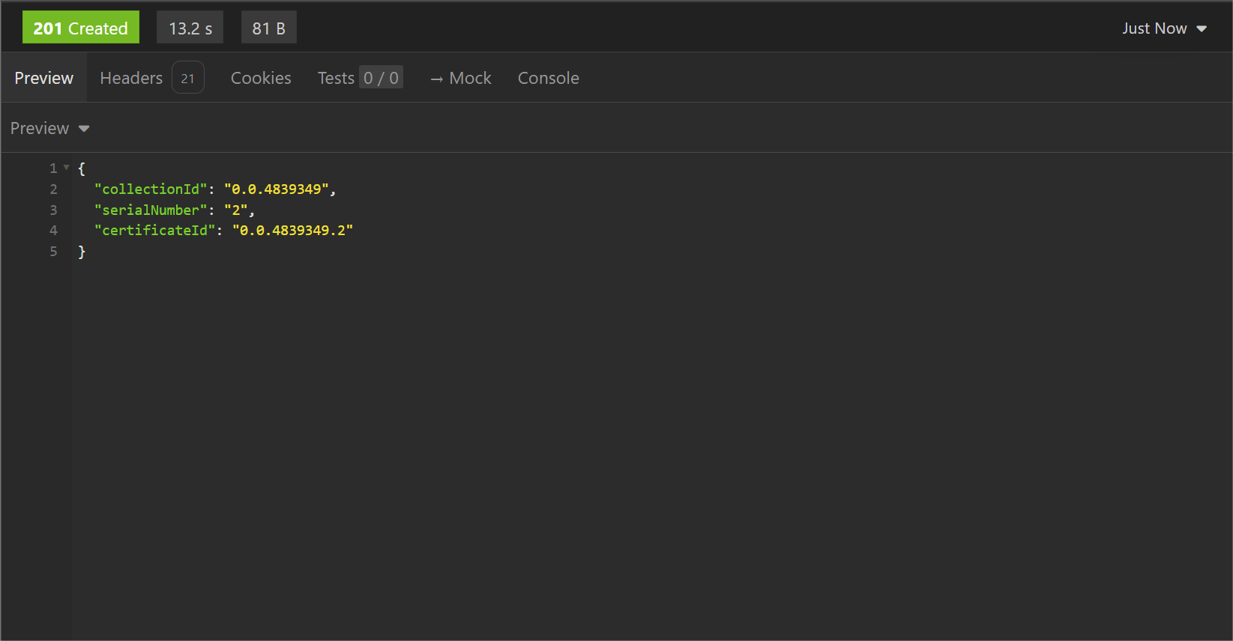
Task: Click the "serialNumber" key text
Action: tap(151, 210)
